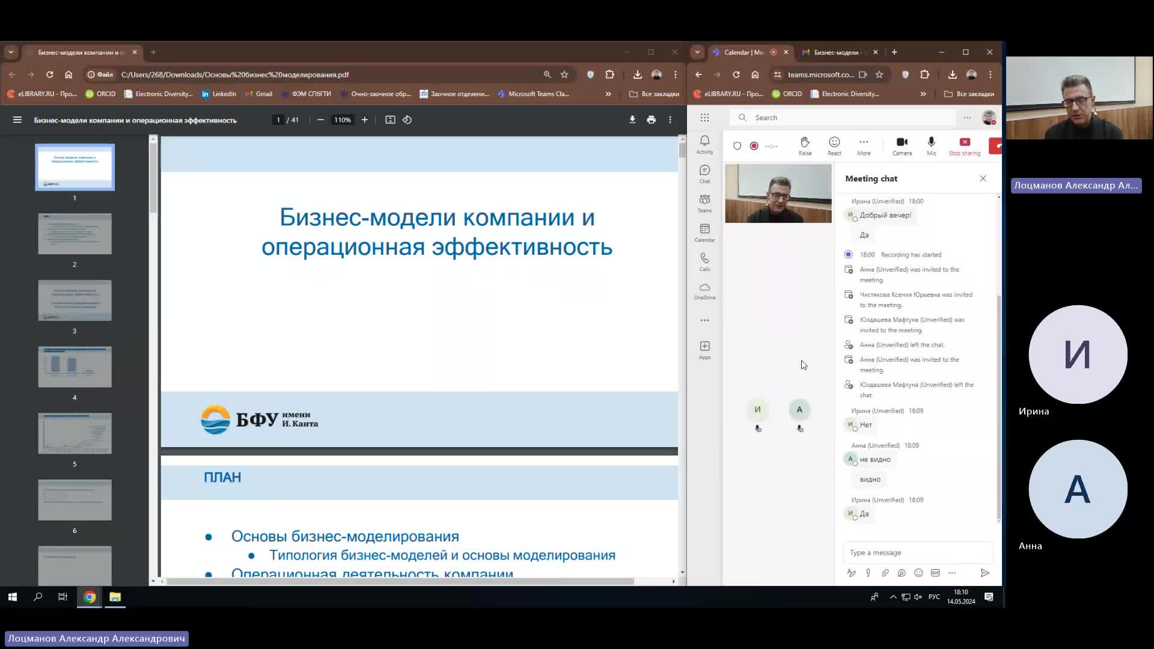The height and width of the screenshot is (649, 1154).
Task: Open new tab in Teams browser window
Action: pyautogui.click(x=894, y=52)
